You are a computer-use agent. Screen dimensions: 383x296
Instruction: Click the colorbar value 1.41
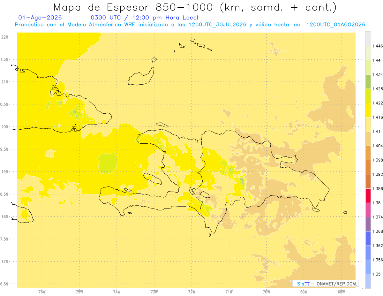coord(377,131)
